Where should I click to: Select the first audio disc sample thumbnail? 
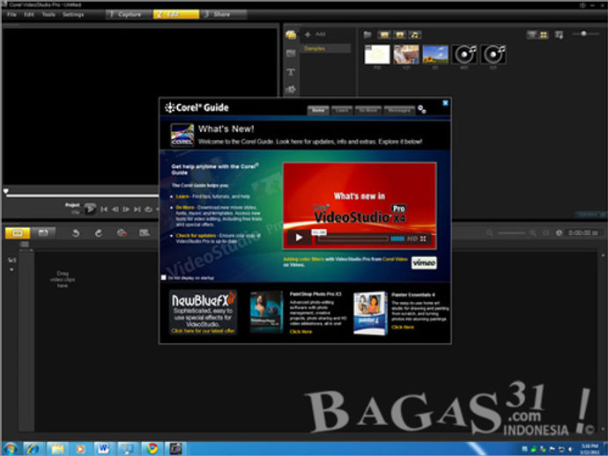(x=464, y=55)
